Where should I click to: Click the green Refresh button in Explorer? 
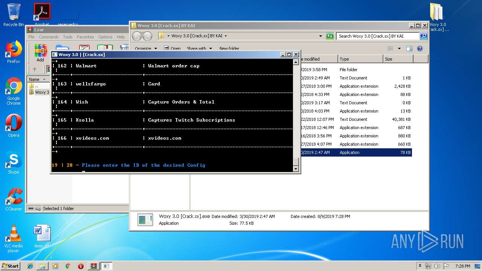click(x=330, y=36)
